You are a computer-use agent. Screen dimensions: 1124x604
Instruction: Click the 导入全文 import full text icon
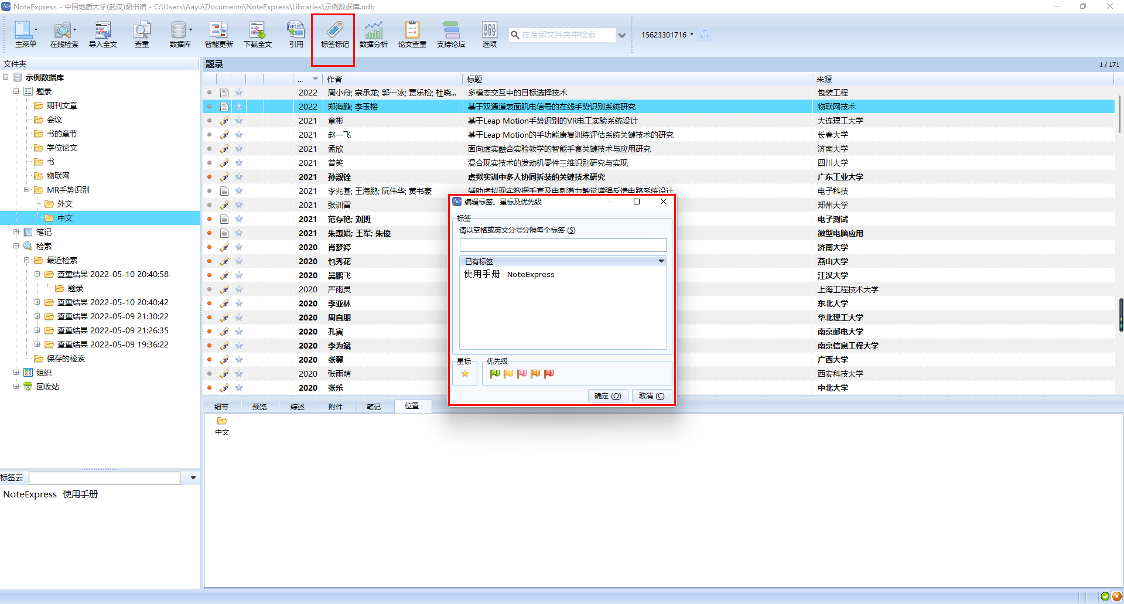click(x=103, y=34)
